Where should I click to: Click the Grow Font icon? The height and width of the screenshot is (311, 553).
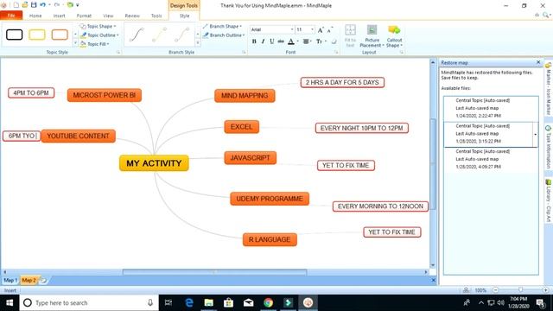point(321,30)
